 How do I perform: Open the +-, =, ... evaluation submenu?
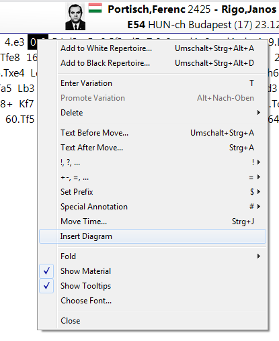coord(153,177)
